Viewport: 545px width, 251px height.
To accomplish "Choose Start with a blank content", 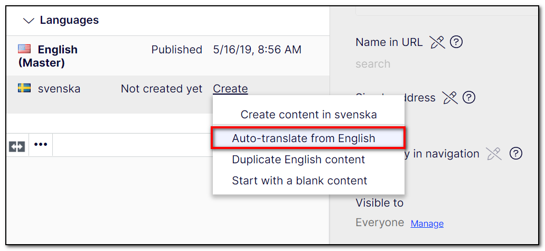I will click(299, 181).
